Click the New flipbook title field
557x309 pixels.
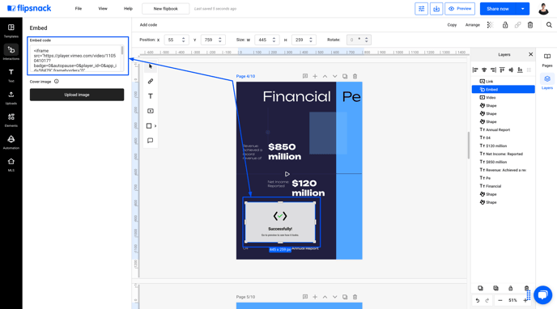coord(165,9)
